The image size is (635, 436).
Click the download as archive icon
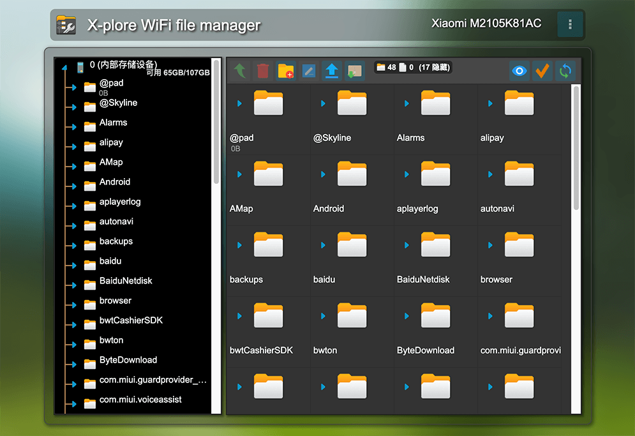(x=355, y=70)
